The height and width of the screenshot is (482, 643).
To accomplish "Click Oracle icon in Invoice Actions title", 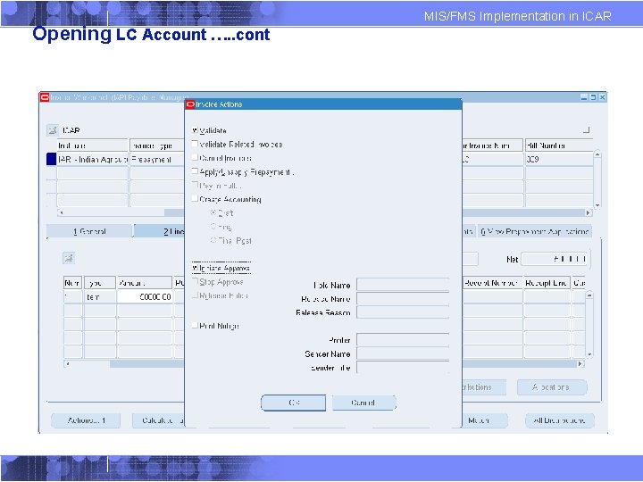I will pos(190,104).
